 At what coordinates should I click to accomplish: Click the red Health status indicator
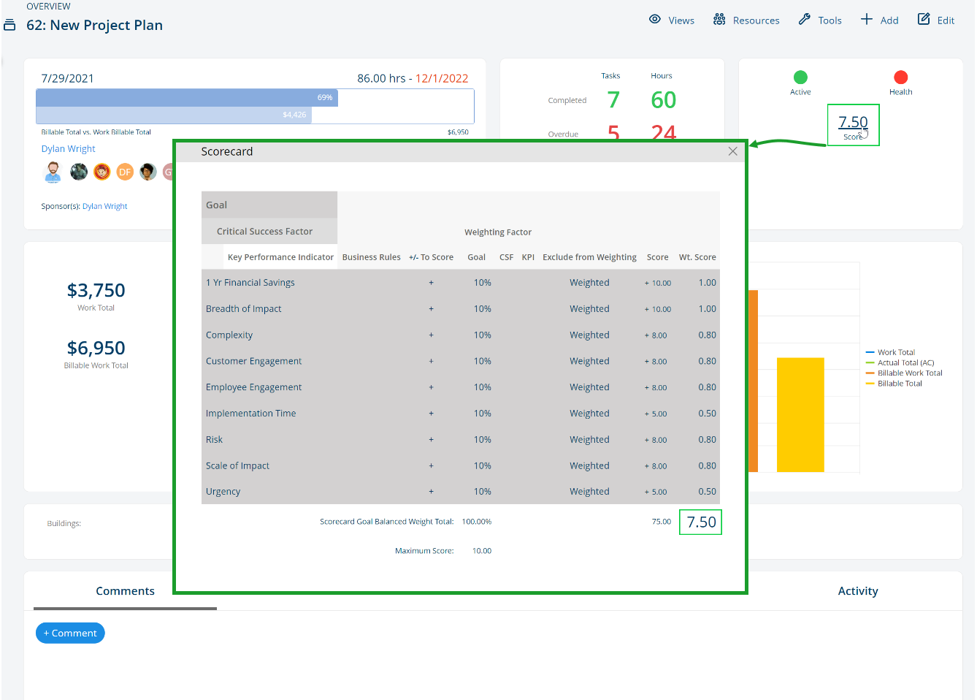[x=901, y=75]
